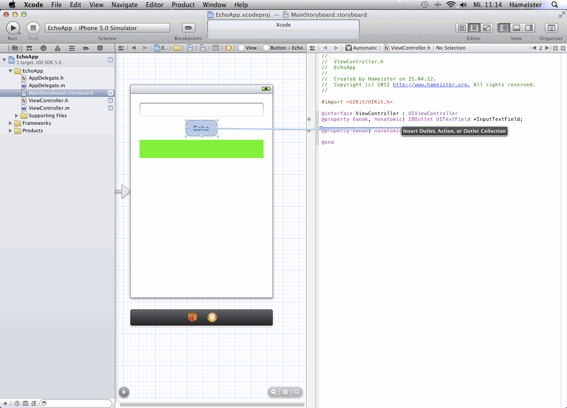Open the Product menu
This screenshot has height=408, width=567.
pos(183,5)
